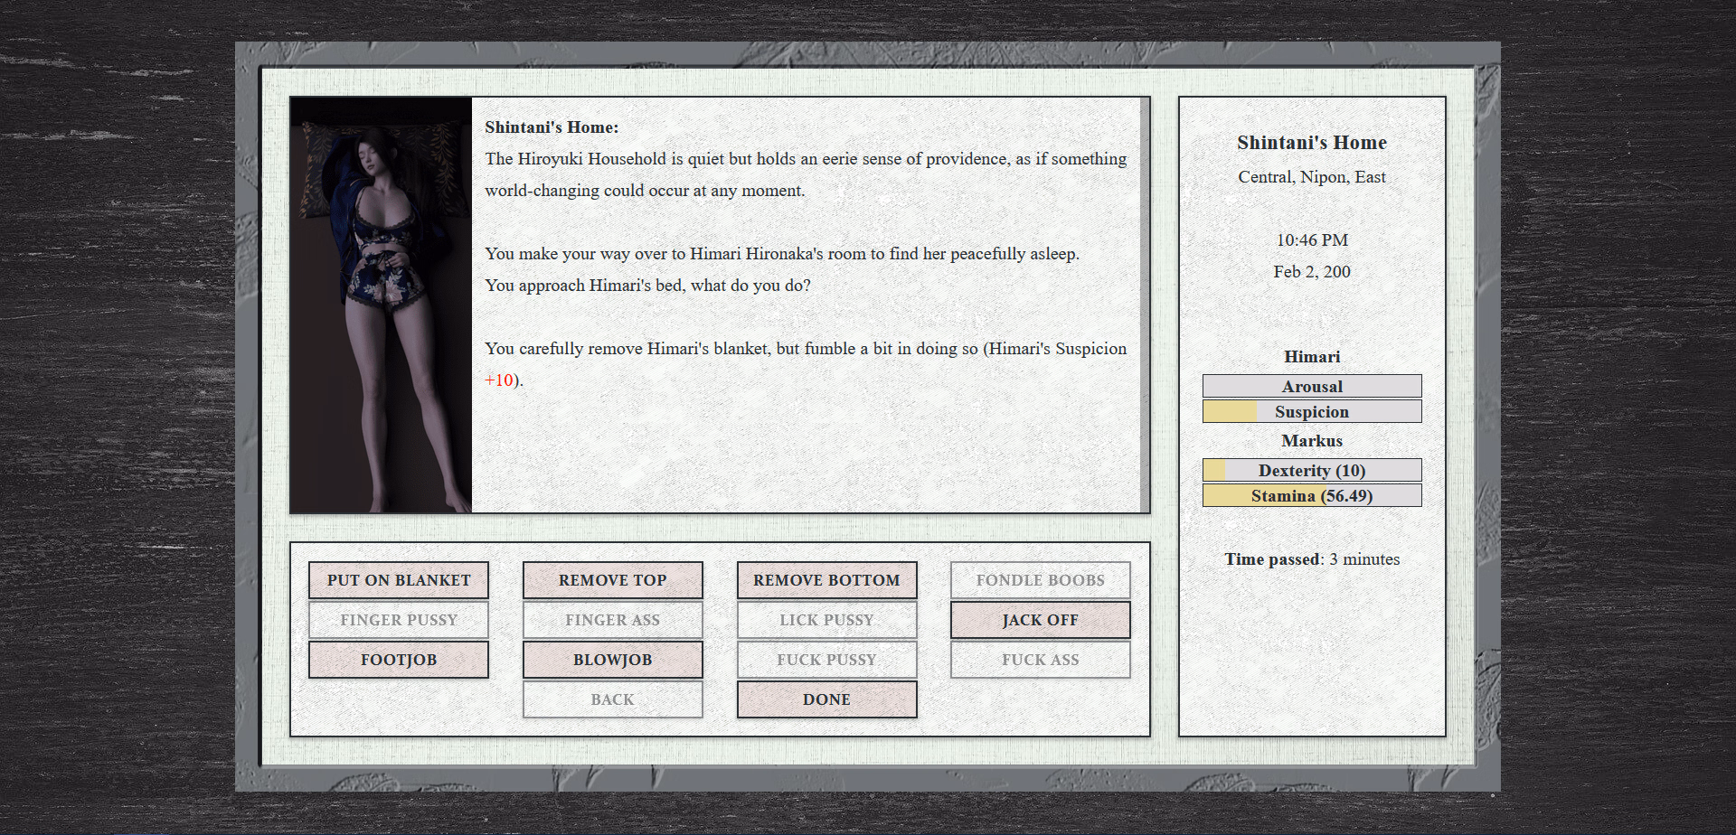1736x835 pixels.
Task: Click the Stamina (56.49) bar
Action: 1311,495
